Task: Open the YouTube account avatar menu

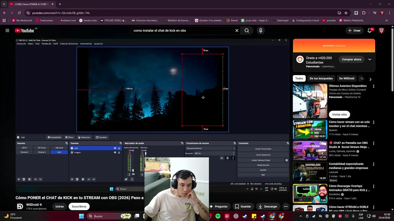Action: 381,30
